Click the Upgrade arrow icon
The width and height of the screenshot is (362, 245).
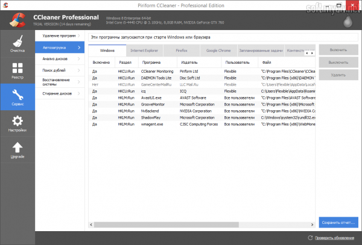pos(17,147)
